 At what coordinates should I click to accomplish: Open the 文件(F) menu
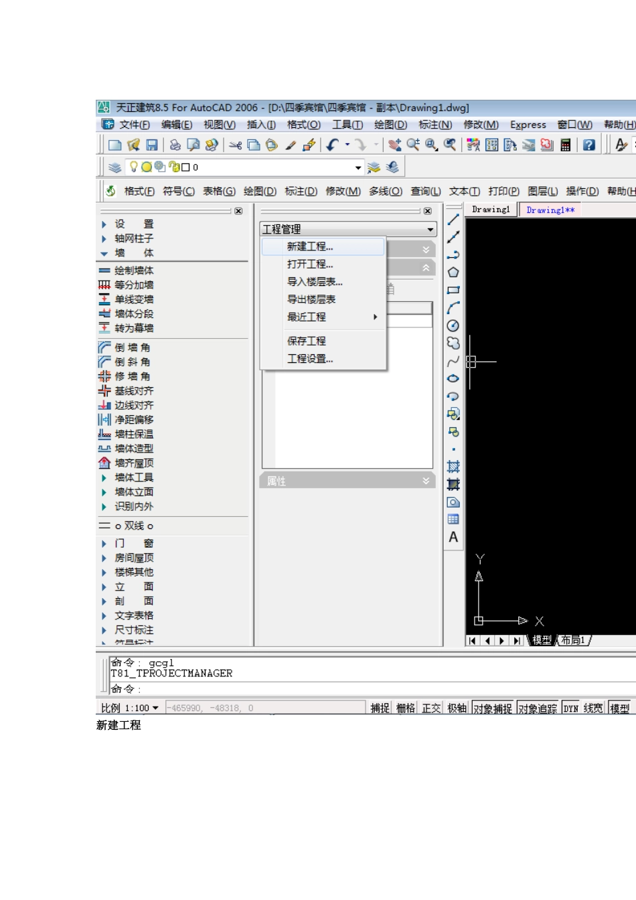click(135, 125)
